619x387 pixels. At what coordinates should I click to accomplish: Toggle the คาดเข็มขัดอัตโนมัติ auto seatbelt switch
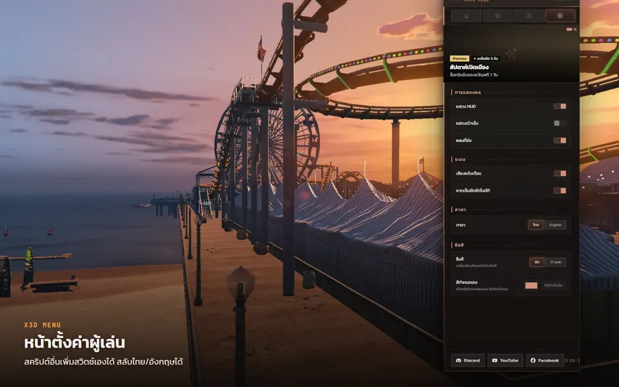coord(560,190)
